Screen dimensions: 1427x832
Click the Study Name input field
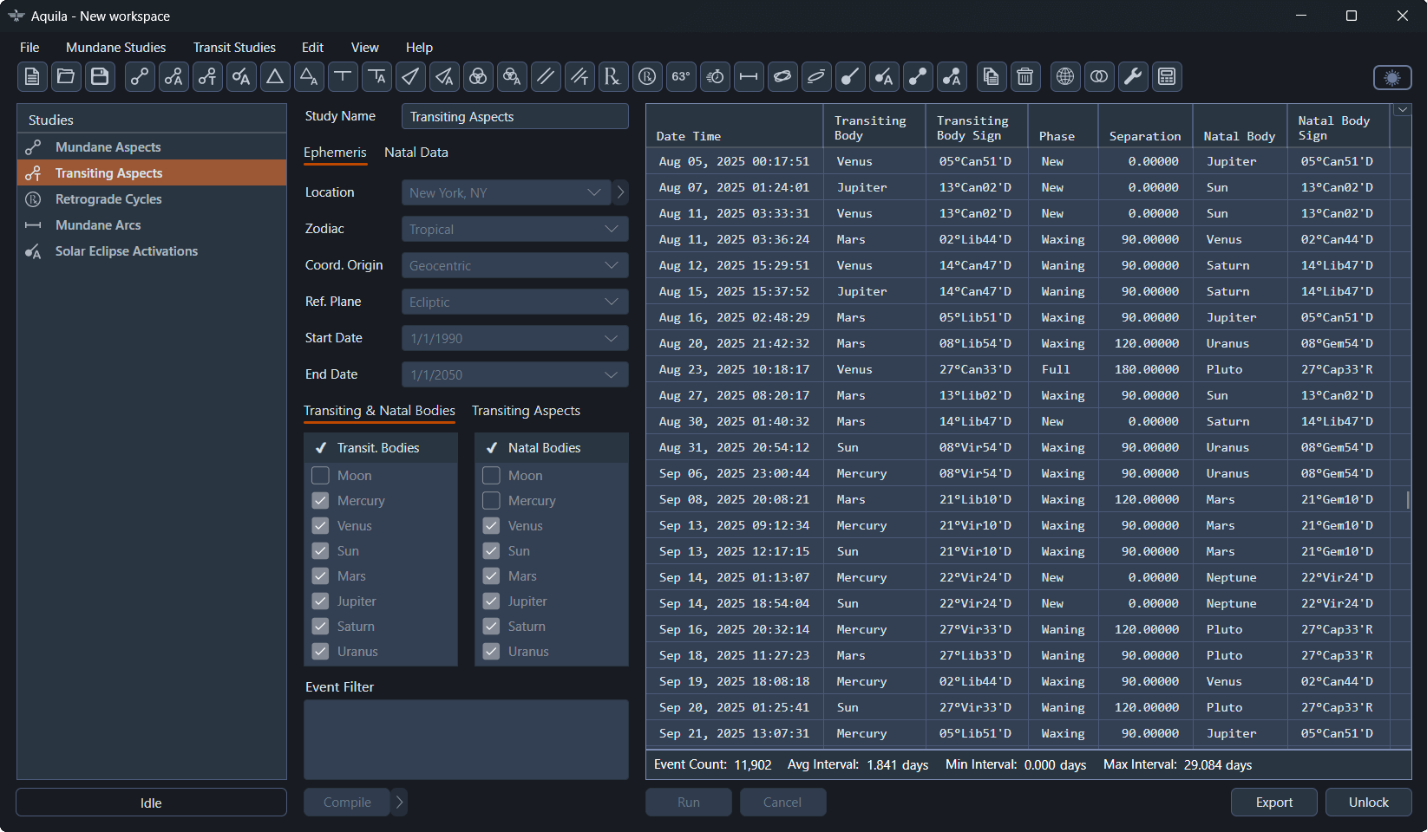pyautogui.click(x=514, y=117)
